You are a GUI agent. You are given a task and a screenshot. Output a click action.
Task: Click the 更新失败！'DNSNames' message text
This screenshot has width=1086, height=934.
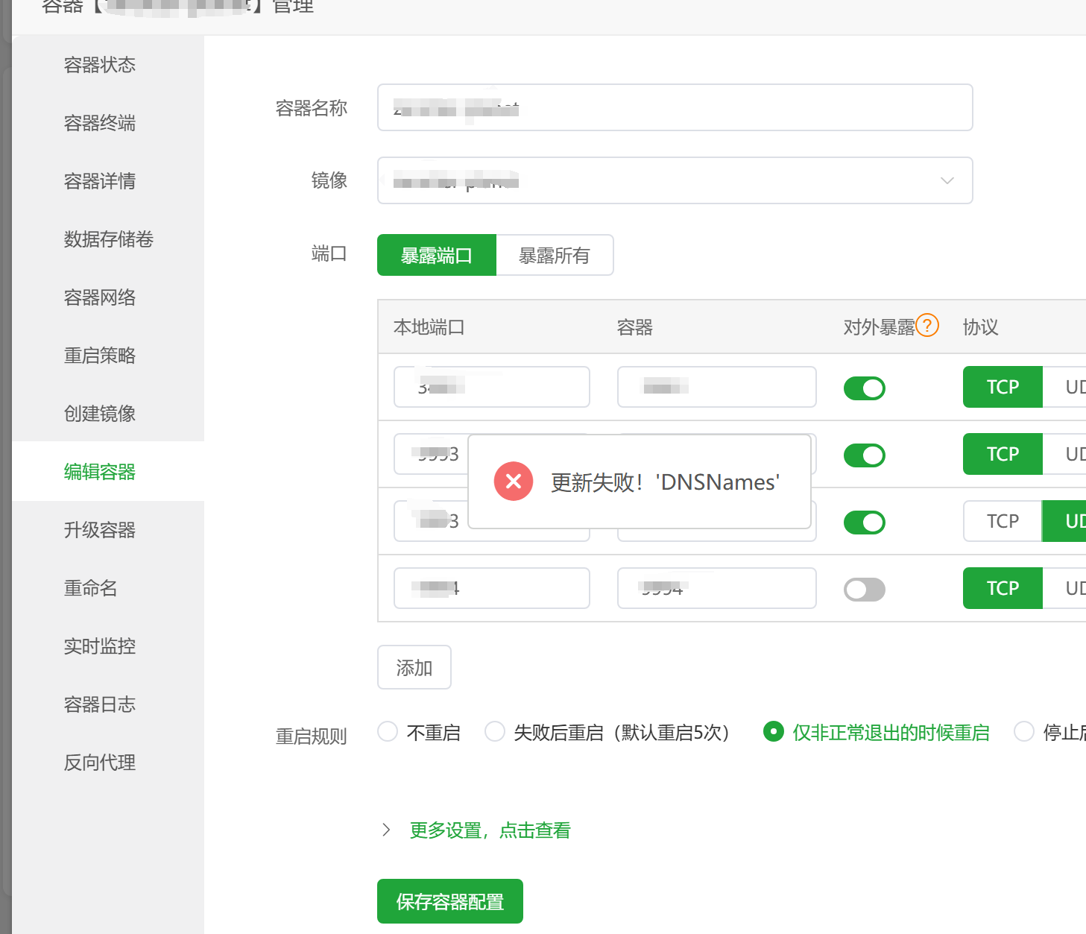pos(665,482)
